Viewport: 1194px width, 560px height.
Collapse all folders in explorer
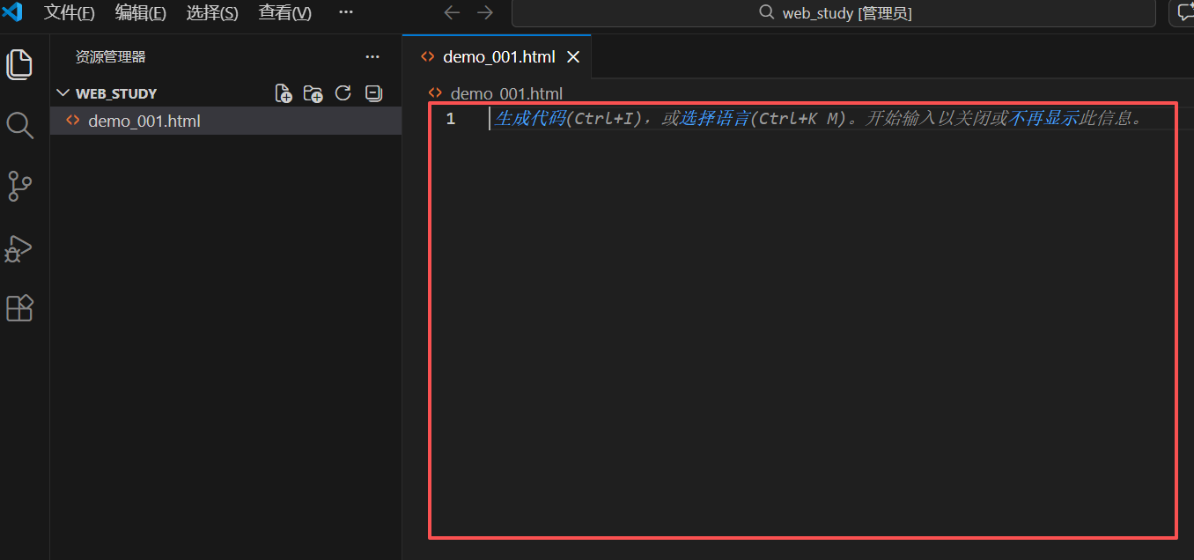point(373,93)
